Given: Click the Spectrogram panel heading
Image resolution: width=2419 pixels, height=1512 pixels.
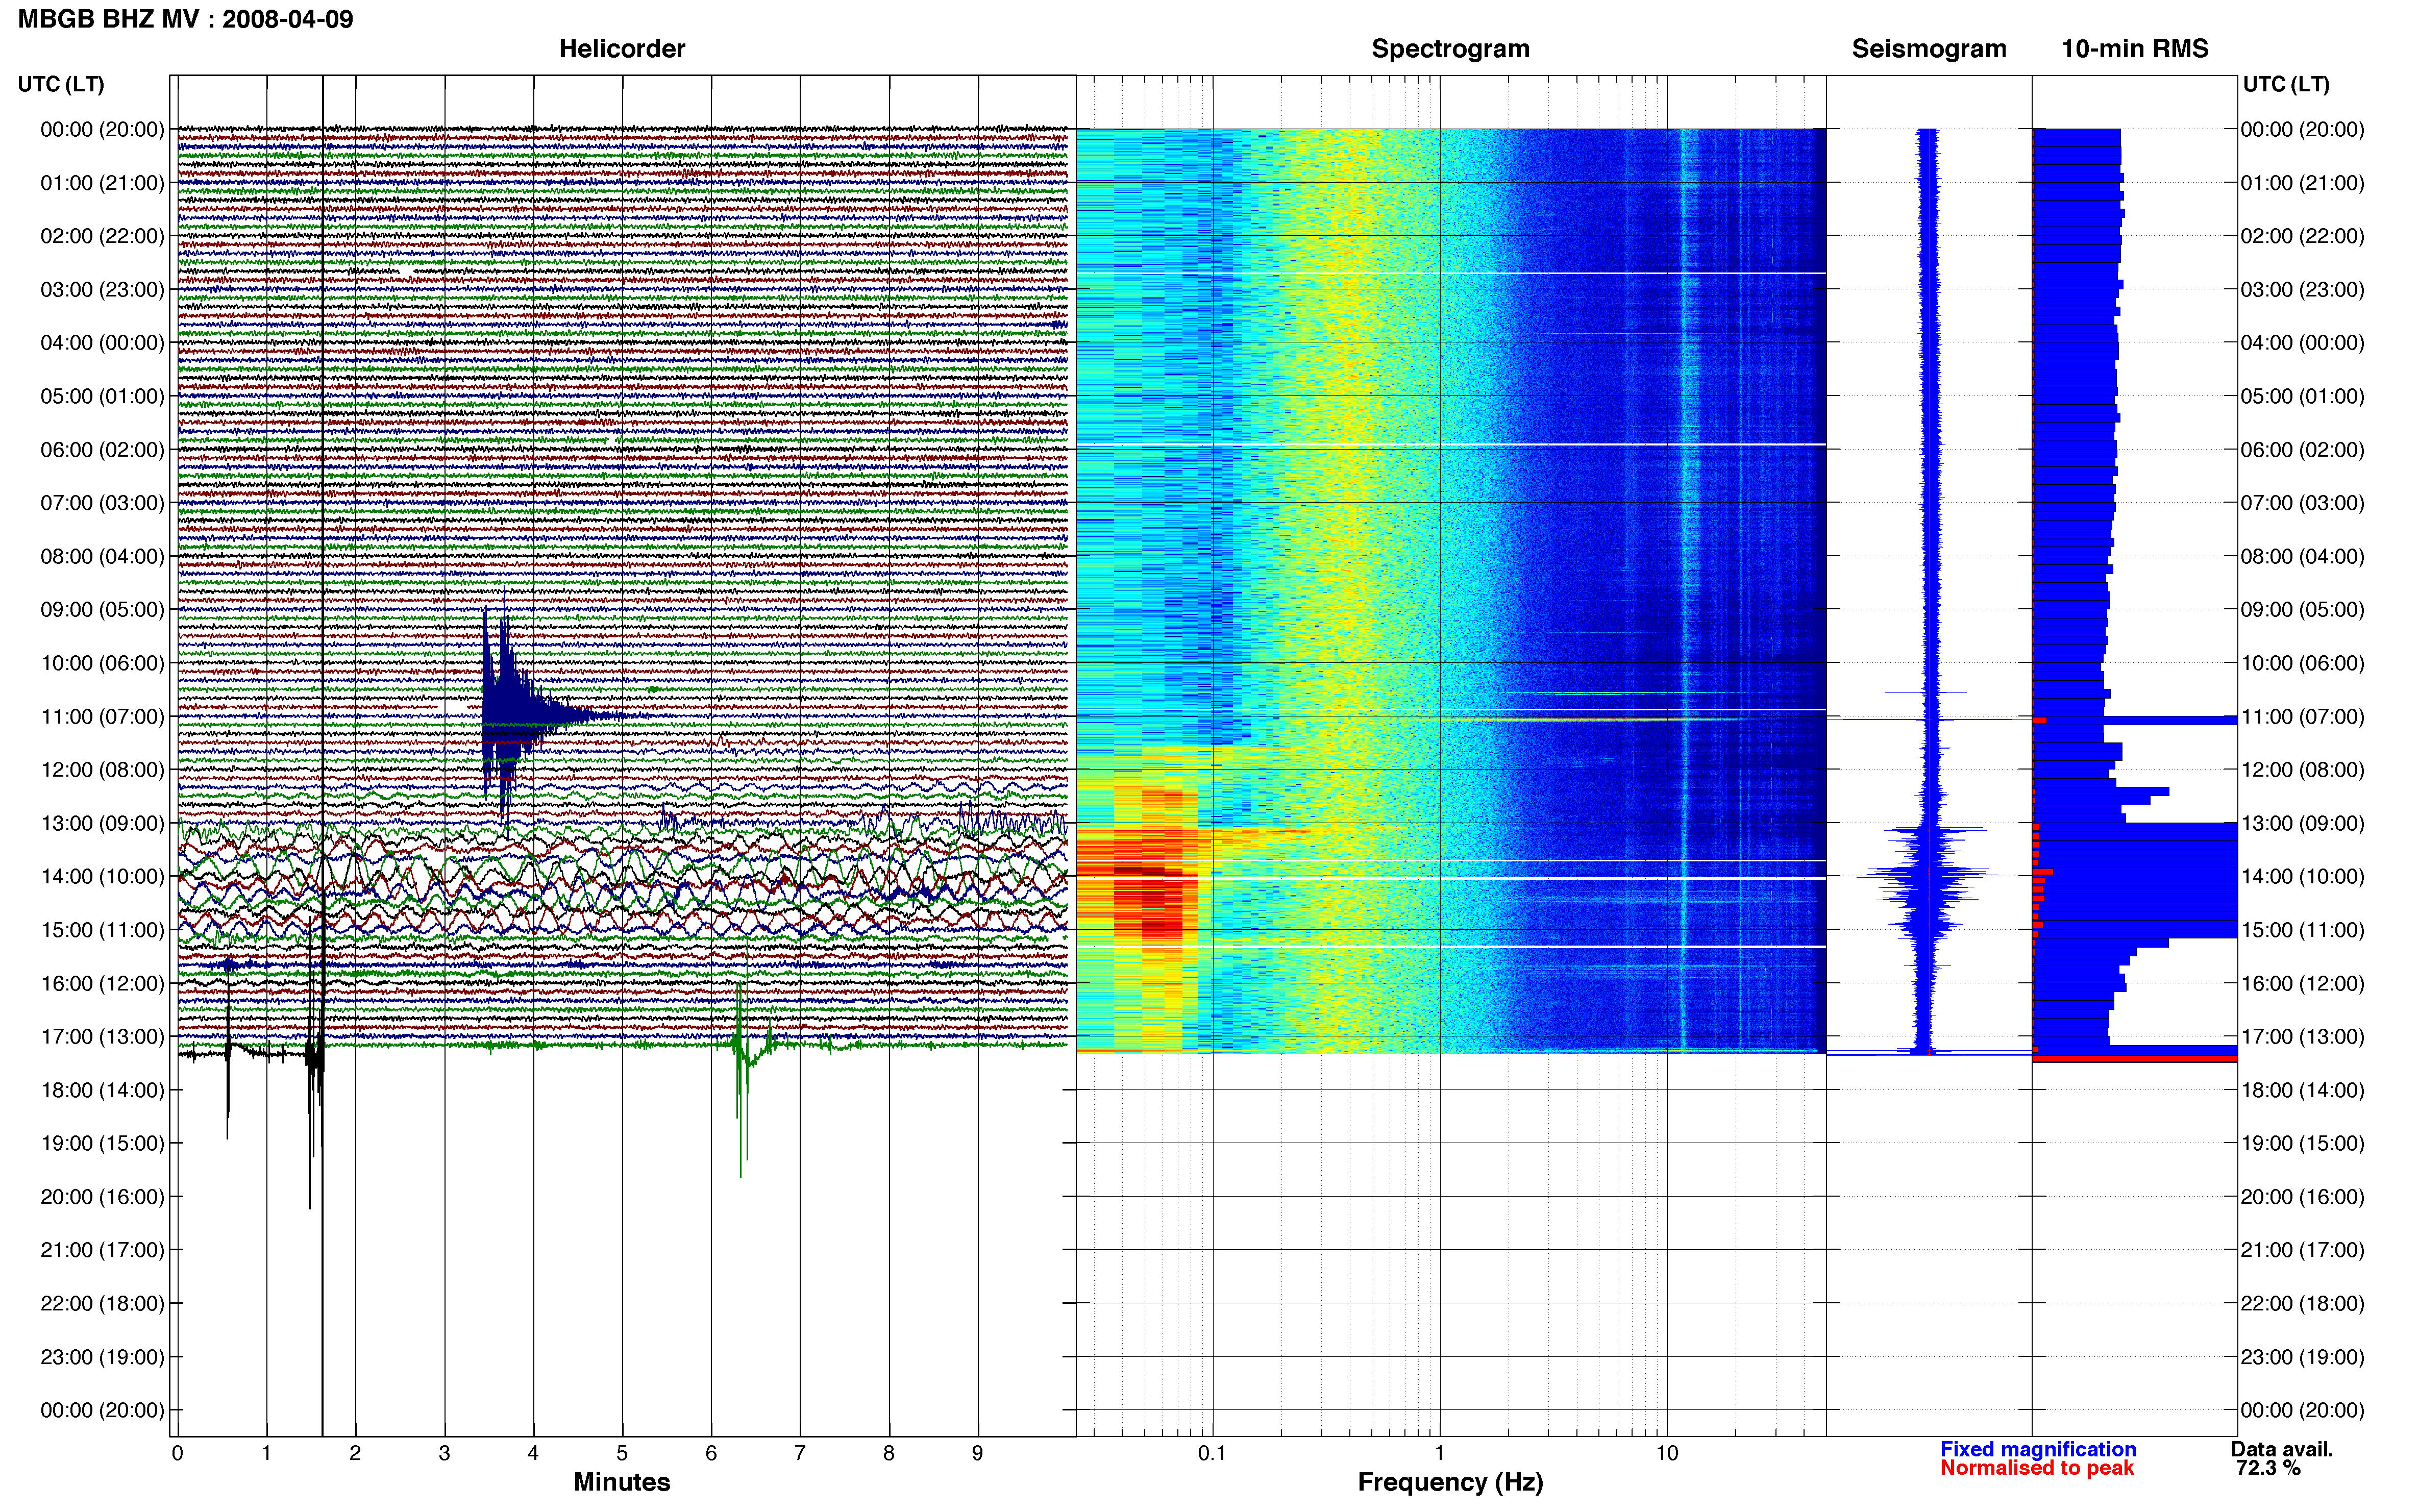Looking at the screenshot, I should pyautogui.click(x=1450, y=49).
